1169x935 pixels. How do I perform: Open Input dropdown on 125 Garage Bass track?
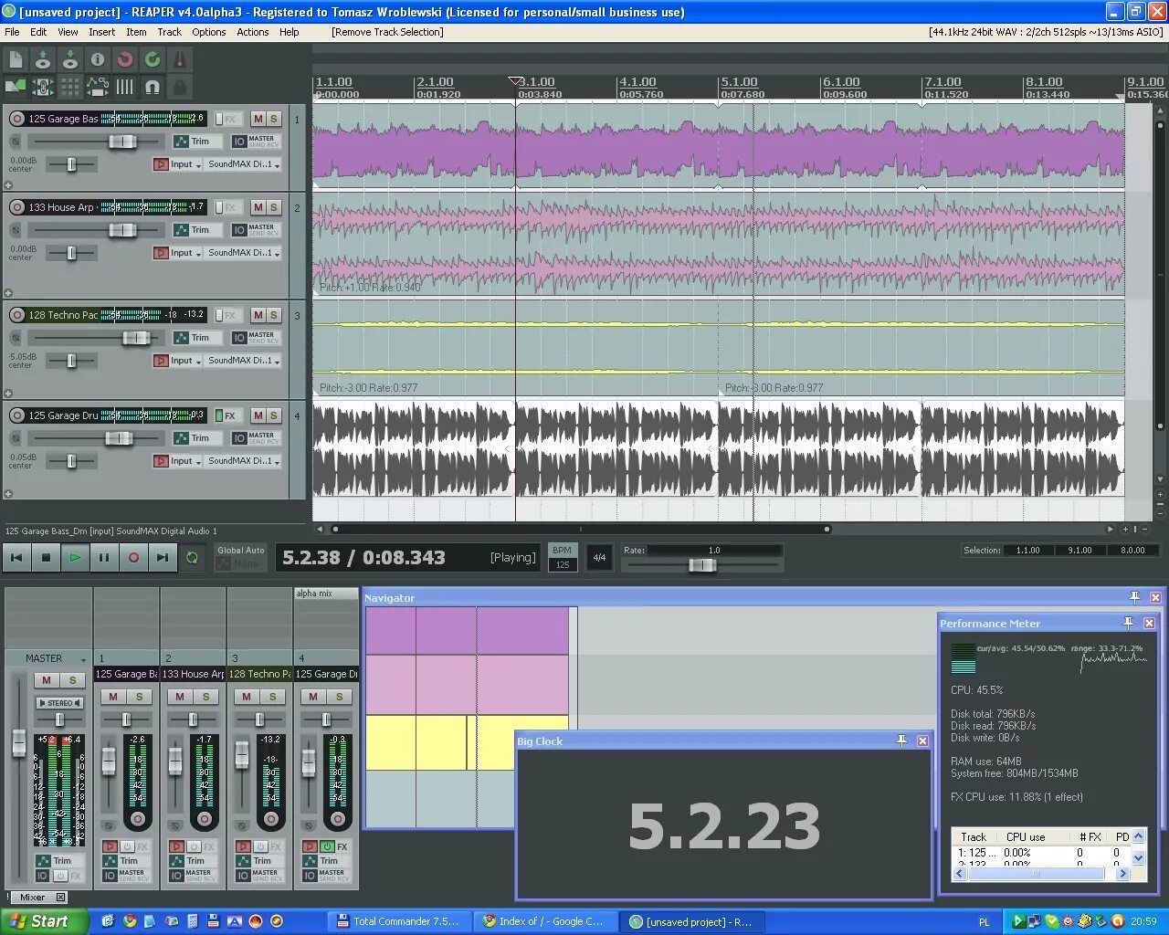click(185, 164)
